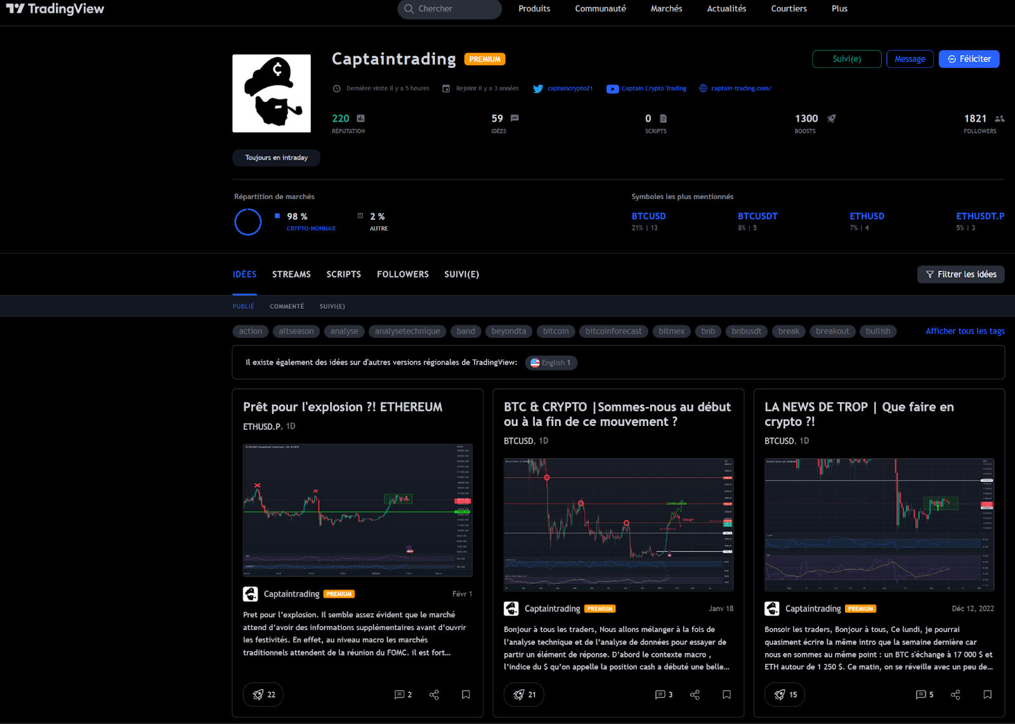
Task: Click the Chercher search field
Action: [449, 9]
